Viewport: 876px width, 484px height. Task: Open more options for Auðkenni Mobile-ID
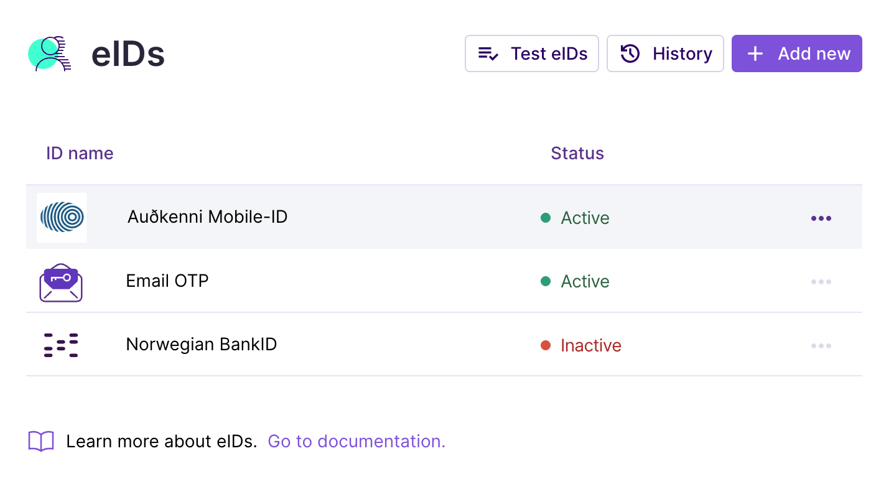point(821,218)
